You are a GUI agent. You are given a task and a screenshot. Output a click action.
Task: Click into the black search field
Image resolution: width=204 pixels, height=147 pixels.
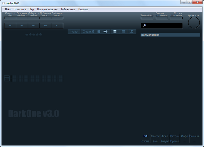tap(162, 26)
